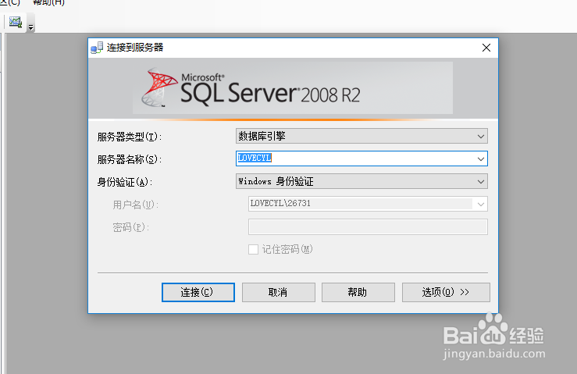This screenshot has width=577, height=374.
Task: Click the 取消 cancel button
Action: click(279, 292)
